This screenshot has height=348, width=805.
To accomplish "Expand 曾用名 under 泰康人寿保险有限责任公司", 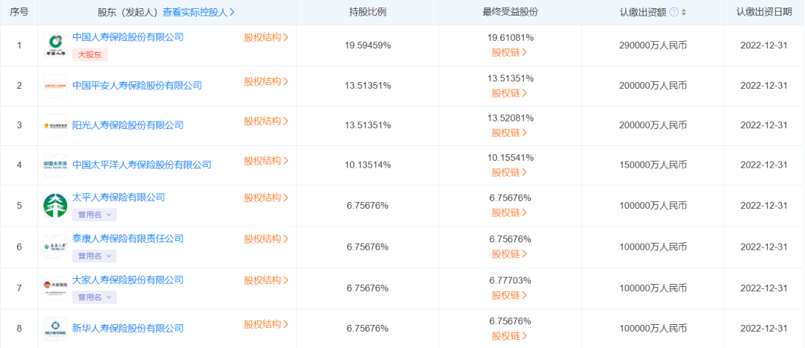I will (x=94, y=256).
